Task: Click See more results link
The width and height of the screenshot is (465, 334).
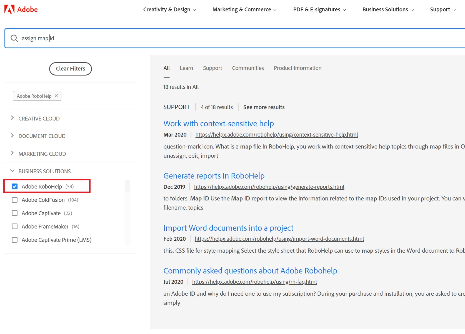Action: point(264,107)
